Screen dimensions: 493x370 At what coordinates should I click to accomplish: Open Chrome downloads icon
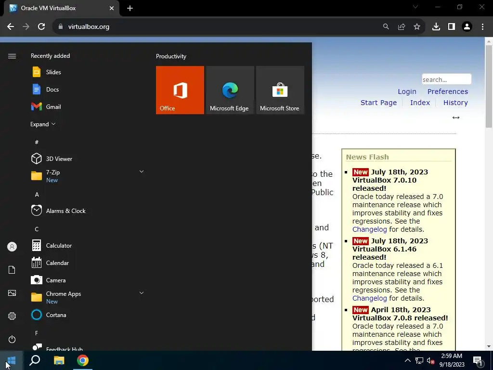(x=436, y=27)
